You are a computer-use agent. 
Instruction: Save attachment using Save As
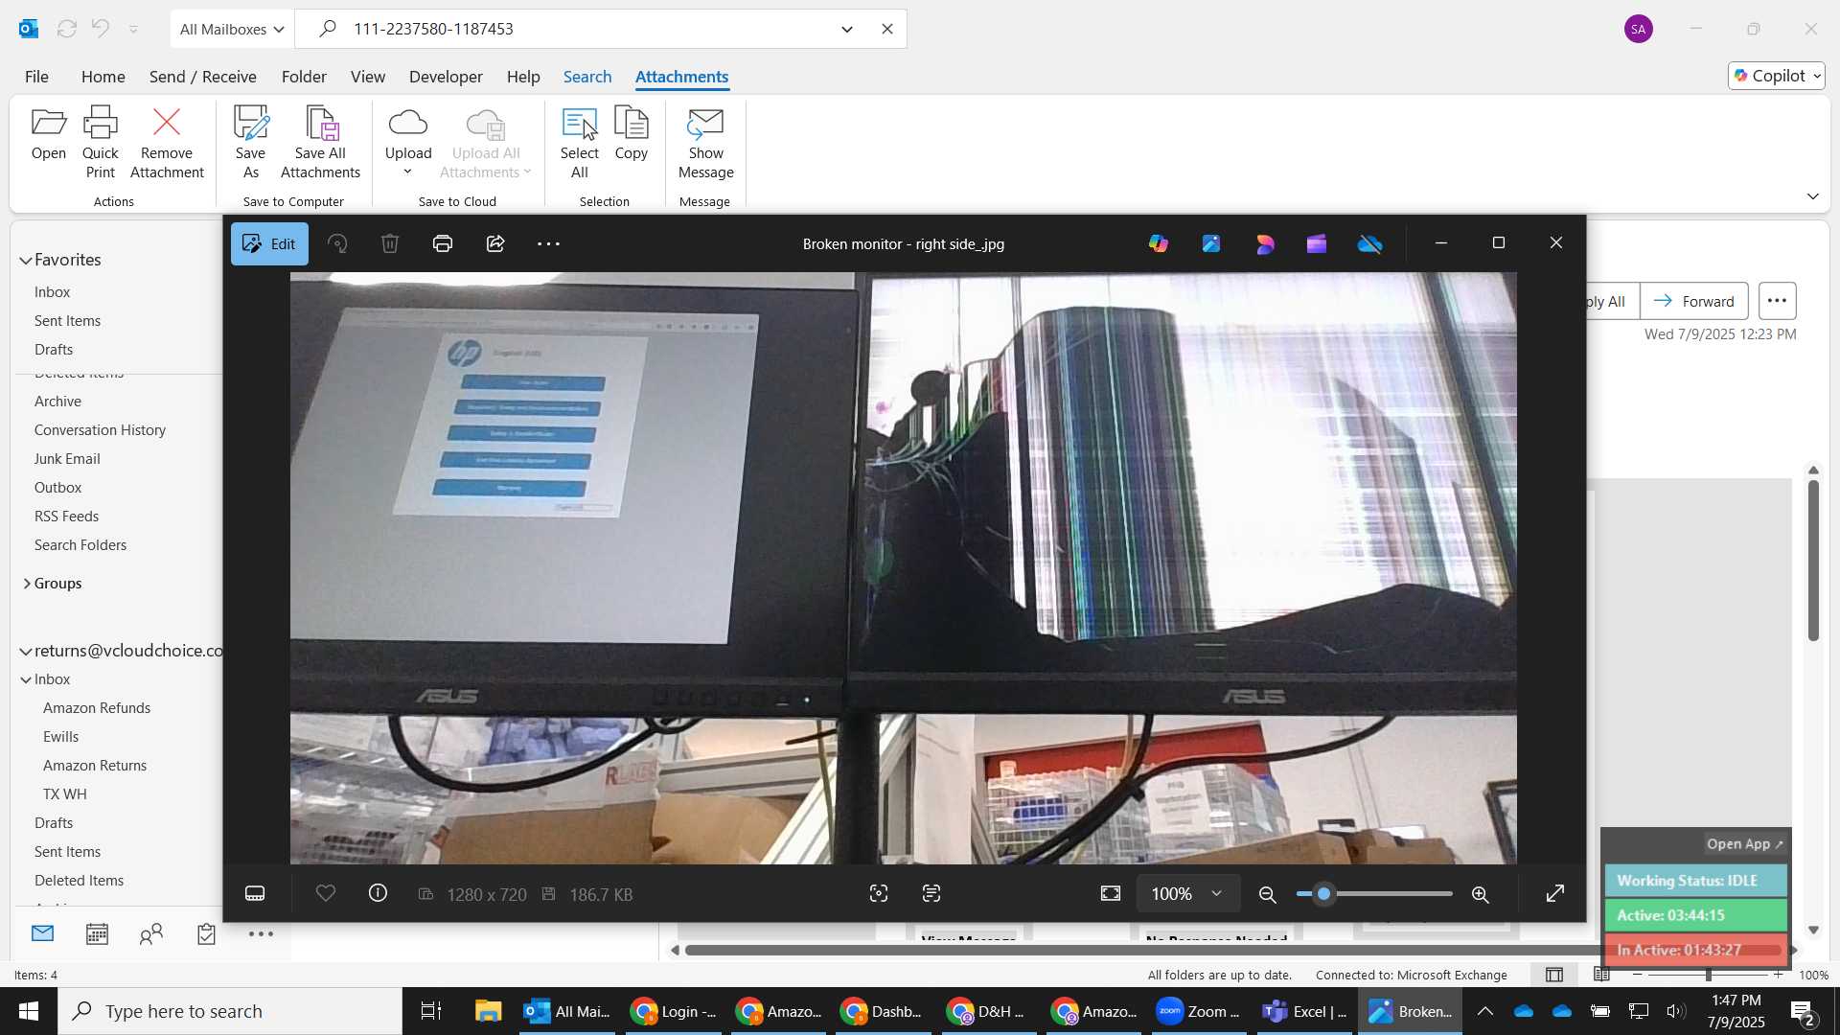pos(250,142)
